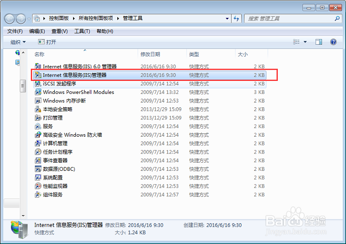Image resolution: width=346 pixels, height=244 pixels.
Task: Navigate to 所有控制面板项 breadcrumb
Action: coord(96,18)
